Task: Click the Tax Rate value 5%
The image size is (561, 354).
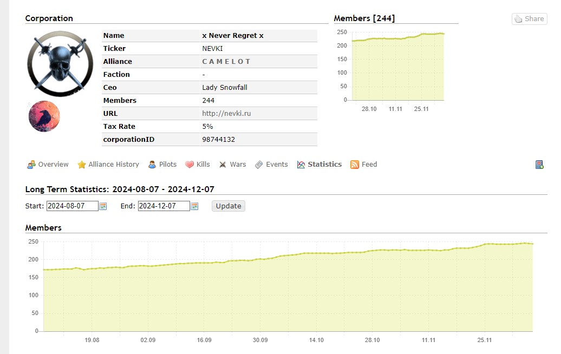Action: coord(207,127)
